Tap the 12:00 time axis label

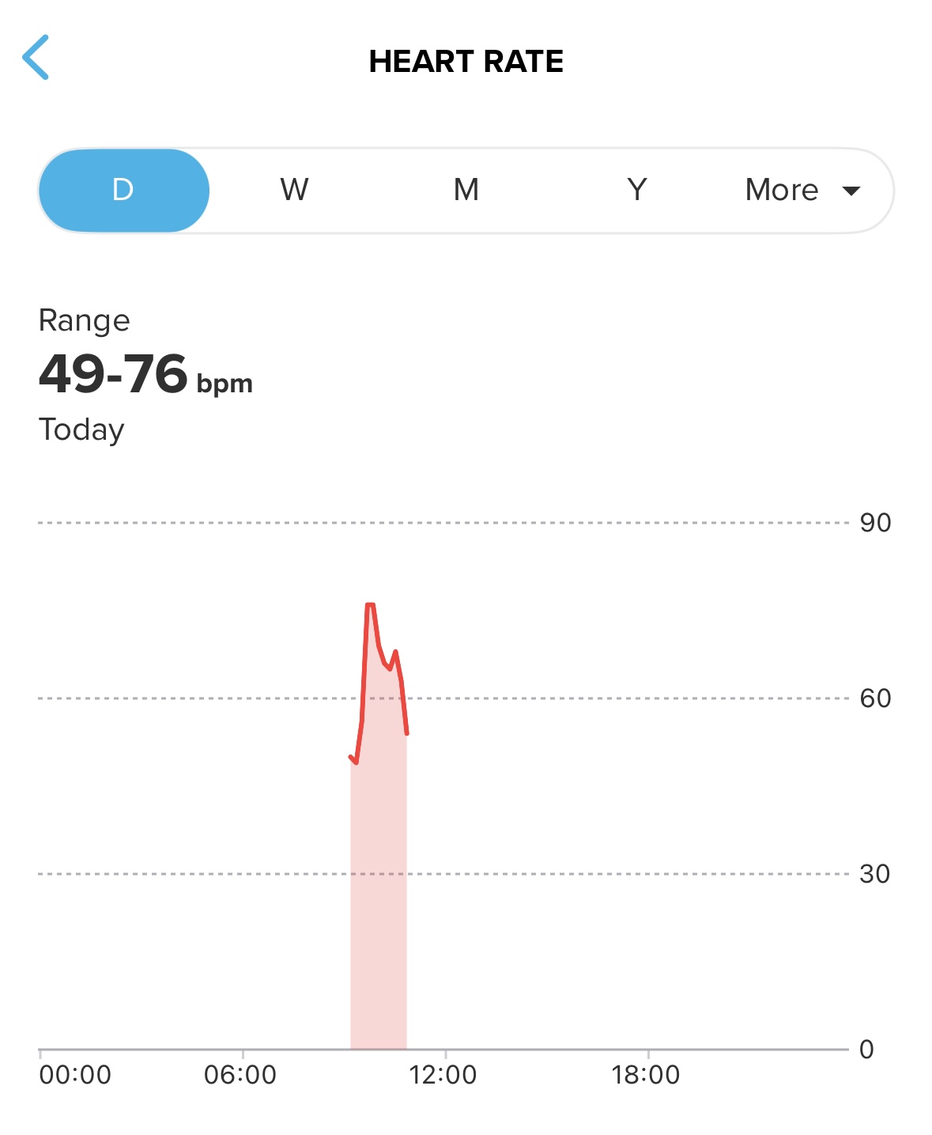pyautogui.click(x=443, y=1075)
